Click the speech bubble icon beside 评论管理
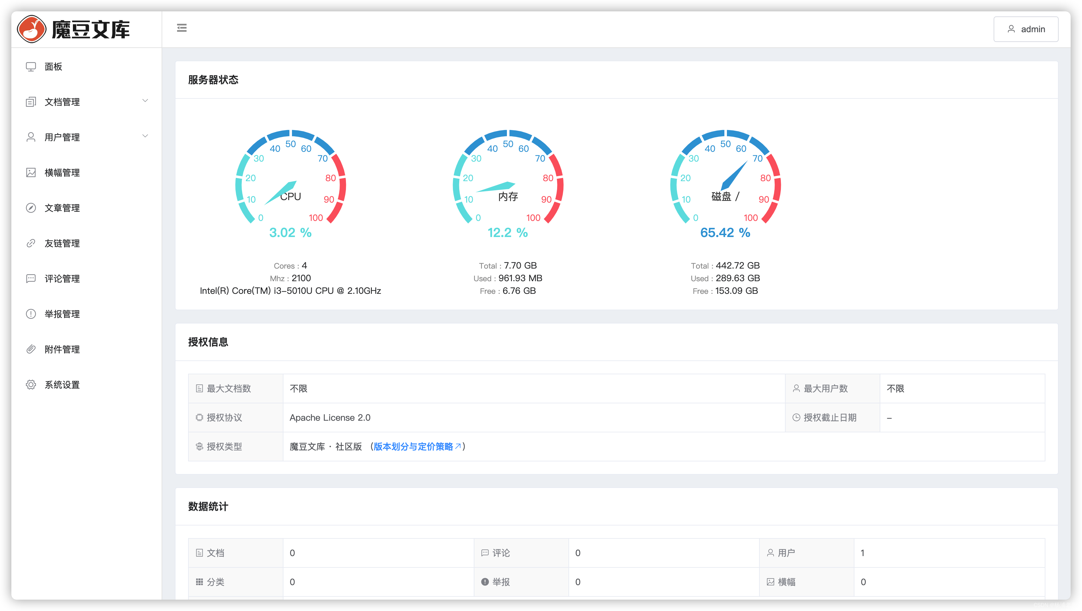 31,278
